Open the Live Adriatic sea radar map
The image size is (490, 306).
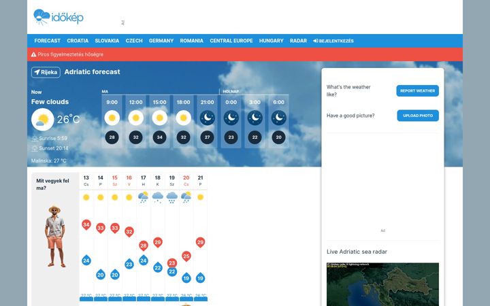click(382, 284)
